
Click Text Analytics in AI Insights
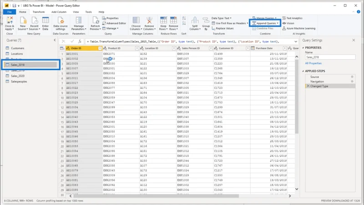coord(292,18)
